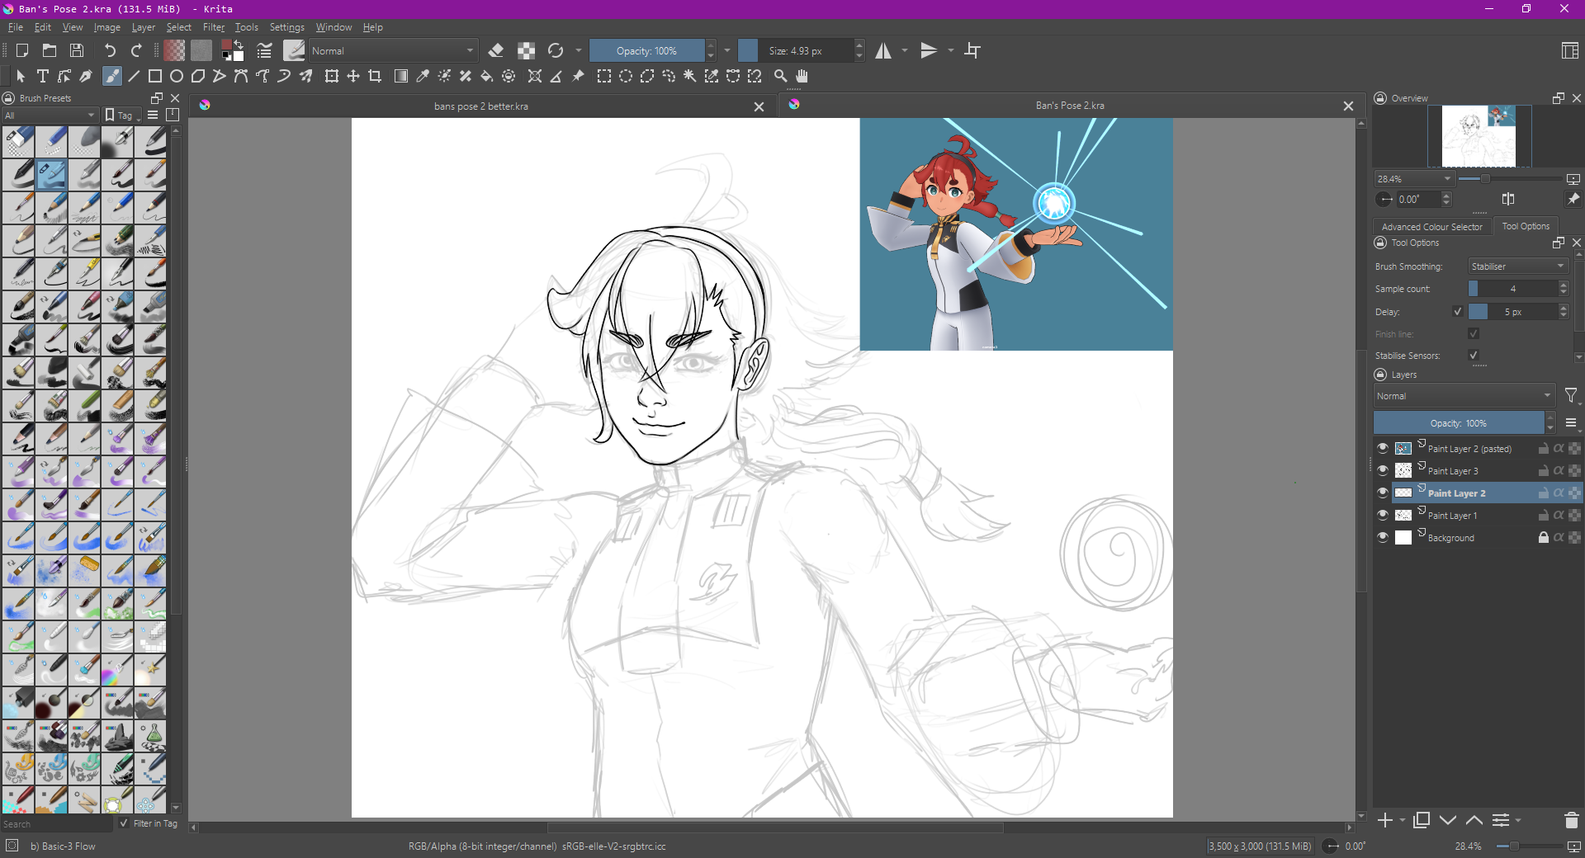Toggle the Filter in Tag checkbox
This screenshot has height=858, width=1585.
(x=124, y=823)
